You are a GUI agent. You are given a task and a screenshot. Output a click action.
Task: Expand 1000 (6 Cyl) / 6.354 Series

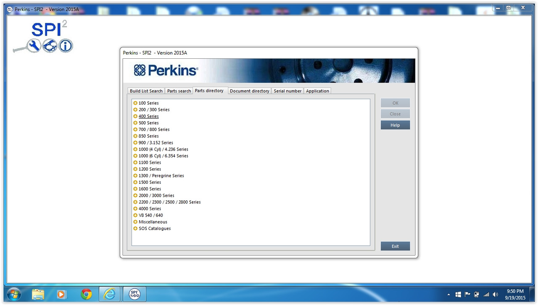(135, 156)
